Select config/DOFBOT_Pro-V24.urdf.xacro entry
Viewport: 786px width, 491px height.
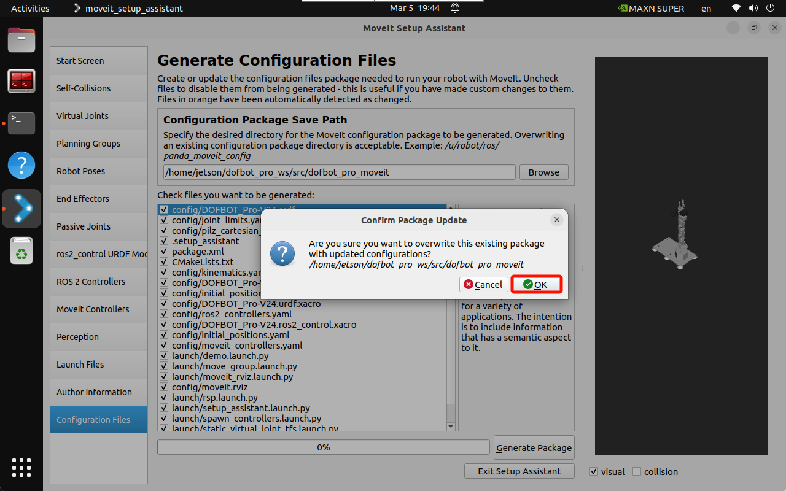[x=246, y=303]
